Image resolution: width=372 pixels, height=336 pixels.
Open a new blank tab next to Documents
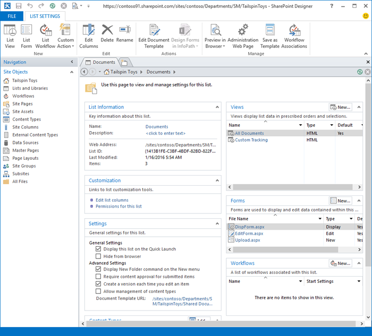pos(124,63)
